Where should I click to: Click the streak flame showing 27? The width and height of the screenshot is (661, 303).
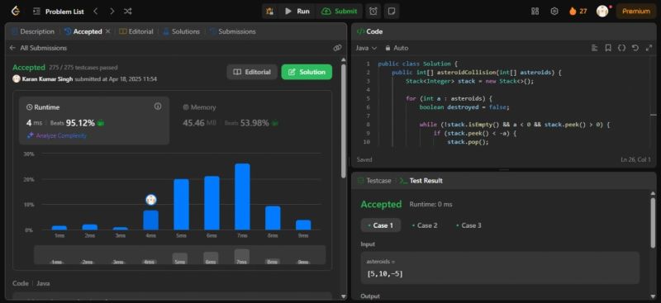[578, 12]
